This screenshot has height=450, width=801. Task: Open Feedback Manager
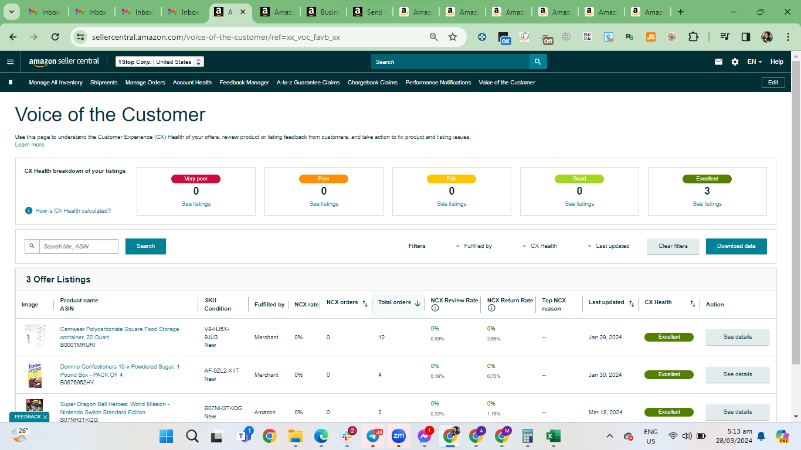[x=244, y=83]
